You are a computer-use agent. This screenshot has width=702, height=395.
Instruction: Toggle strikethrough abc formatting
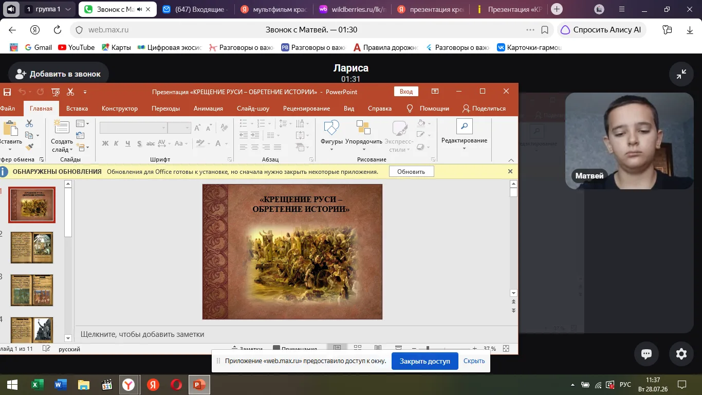[x=151, y=144]
